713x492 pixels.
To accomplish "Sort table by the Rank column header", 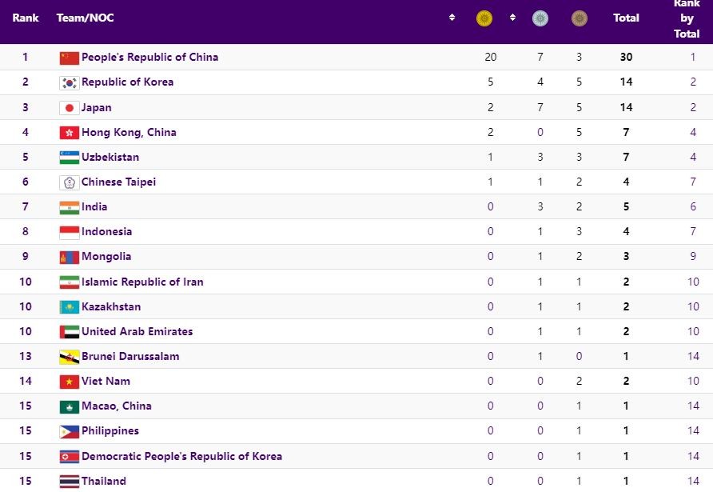I will pos(25,18).
